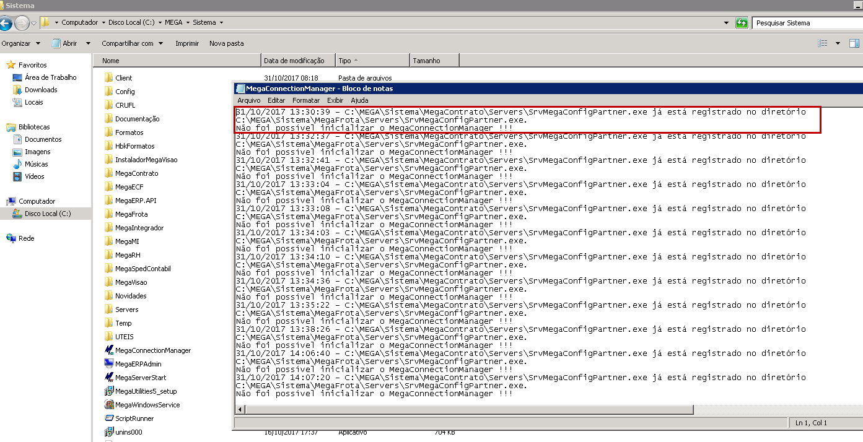Click Explorer's Forward navigation arrow
The height and width of the screenshot is (442, 863).
click(x=22, y=24)
